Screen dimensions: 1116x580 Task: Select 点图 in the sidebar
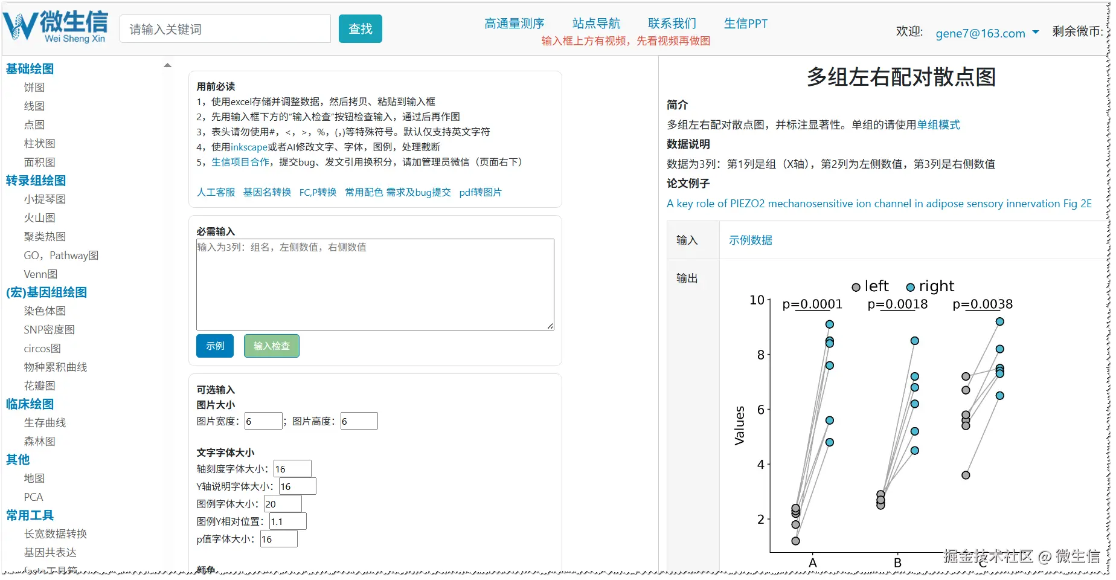click(34, 125)
